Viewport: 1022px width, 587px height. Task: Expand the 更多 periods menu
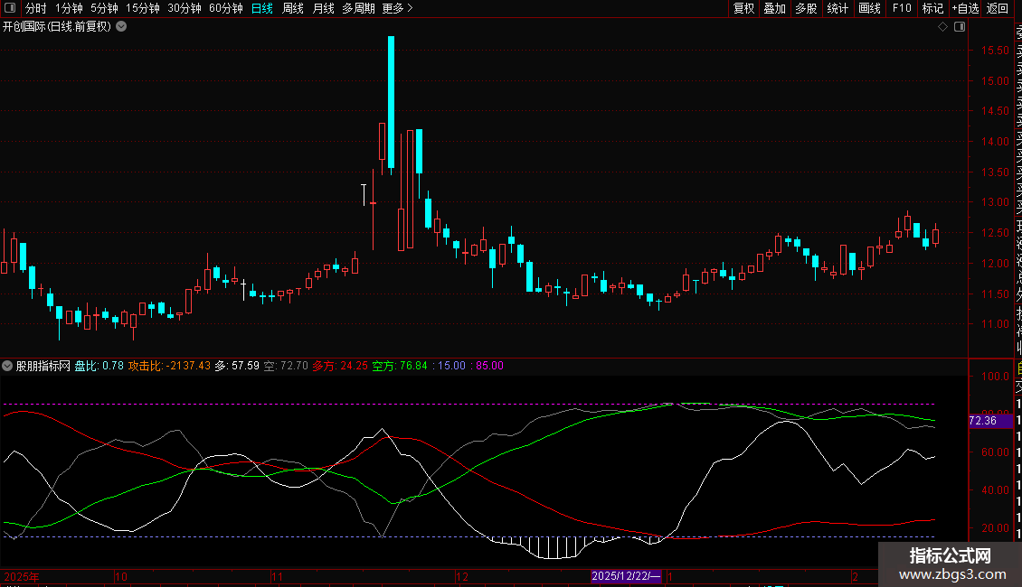397,8
